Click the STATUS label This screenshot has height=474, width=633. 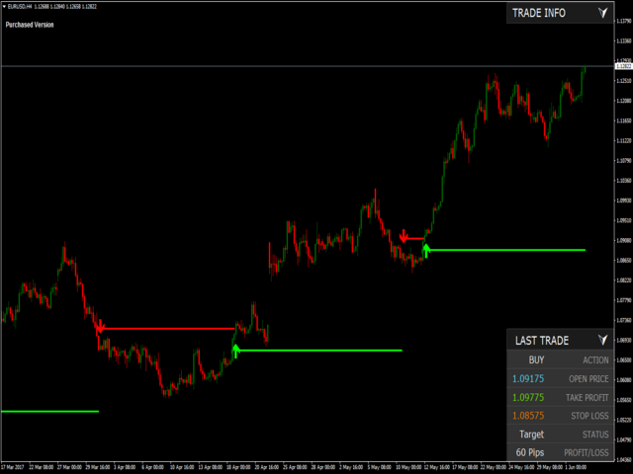[x=595, y=434]
